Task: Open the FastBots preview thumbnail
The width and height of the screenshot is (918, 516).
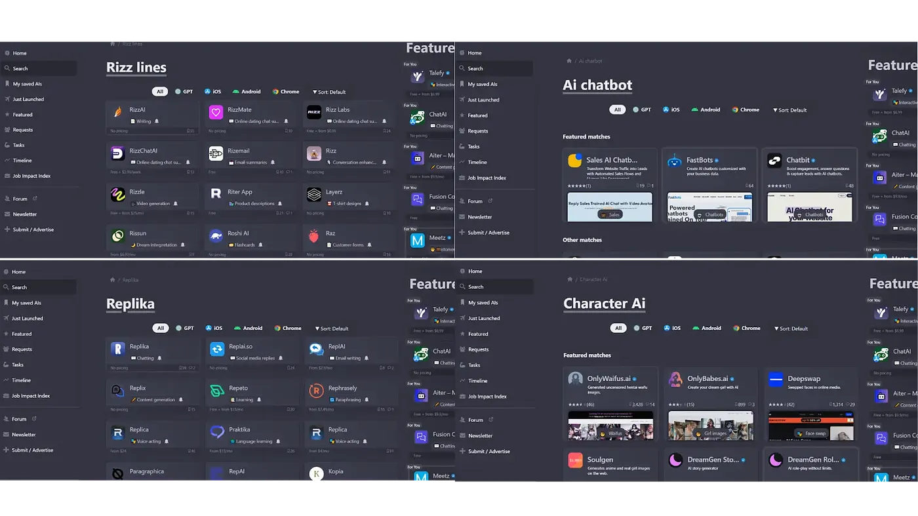Action: click(x=709, y=207)
